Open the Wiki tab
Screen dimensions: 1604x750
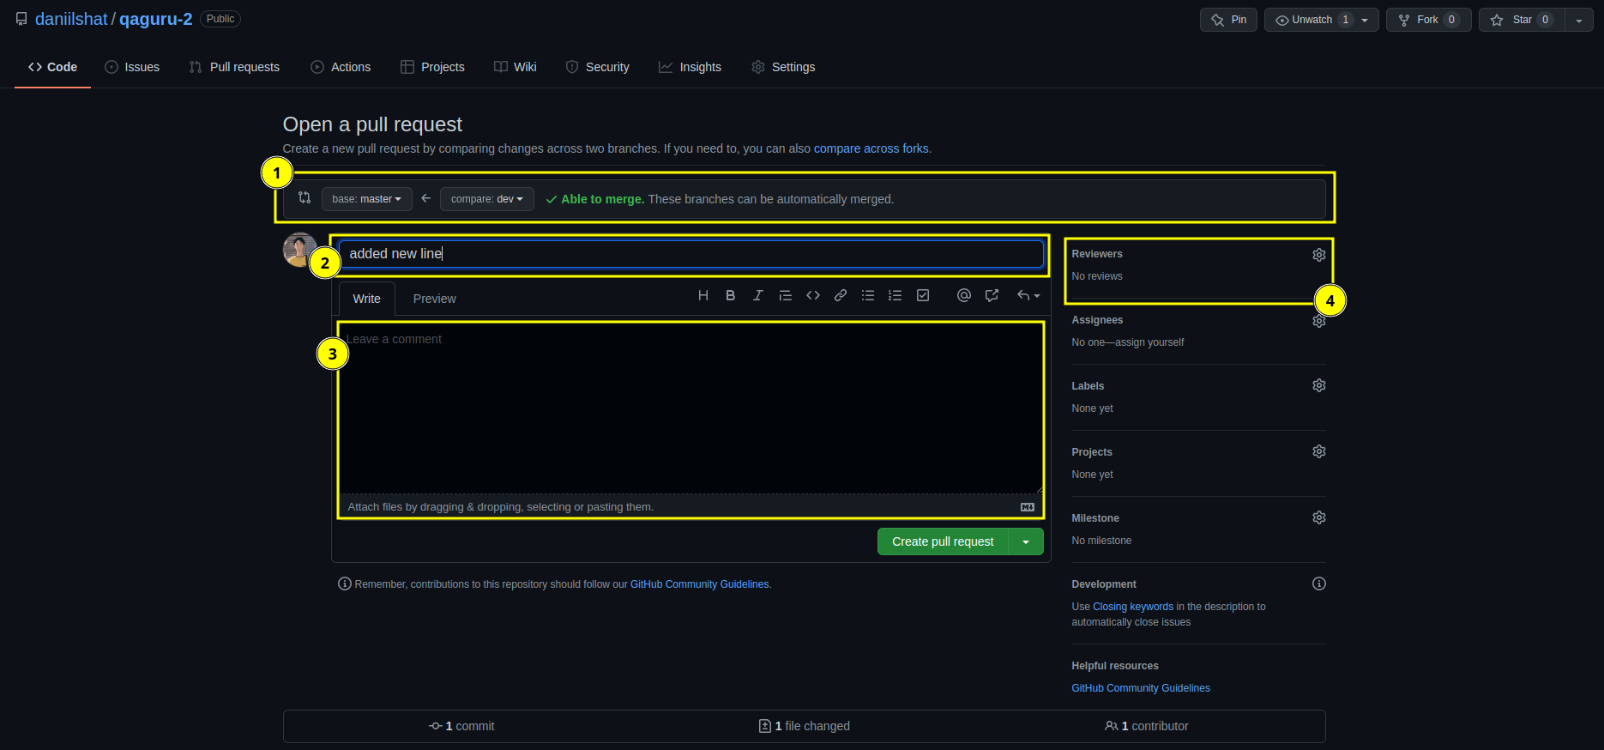point(516,67)
